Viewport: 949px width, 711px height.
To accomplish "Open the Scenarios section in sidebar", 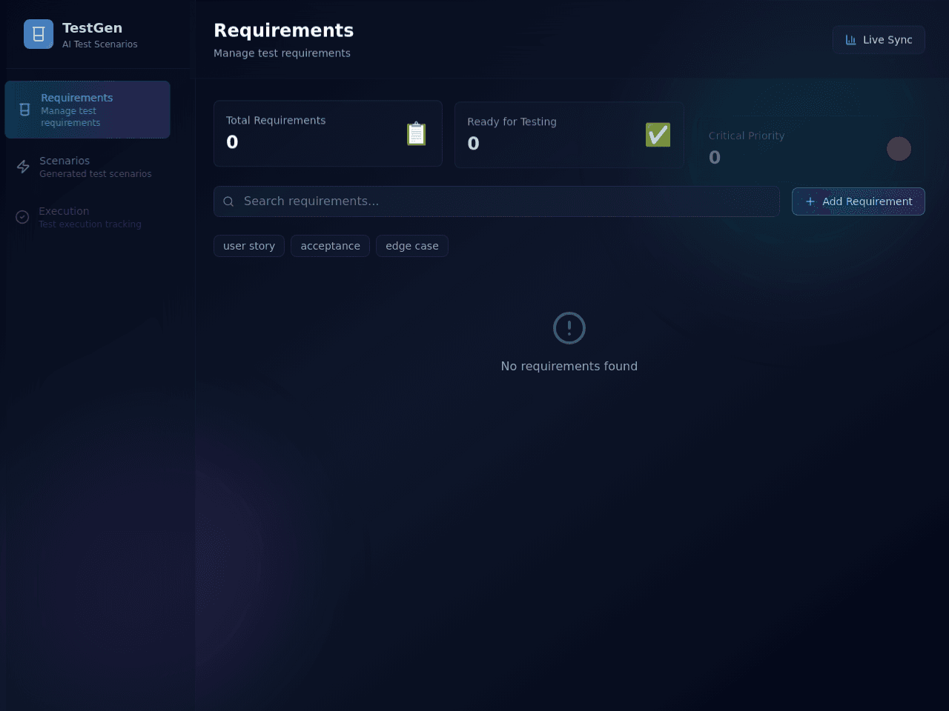I will 87,167.
